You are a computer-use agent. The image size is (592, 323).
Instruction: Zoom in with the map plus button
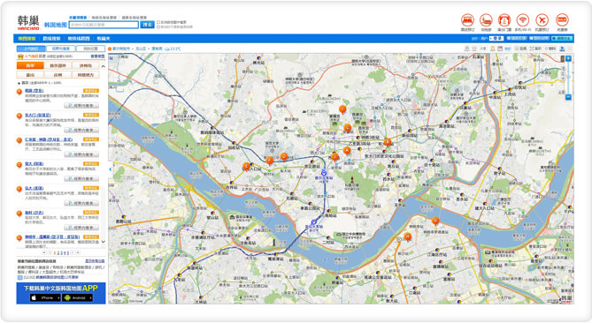pyautogui.click(x=568, y=58)
